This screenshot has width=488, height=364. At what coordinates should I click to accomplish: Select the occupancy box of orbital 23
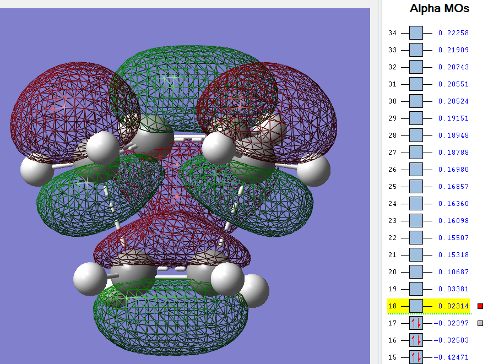[416, 221]
